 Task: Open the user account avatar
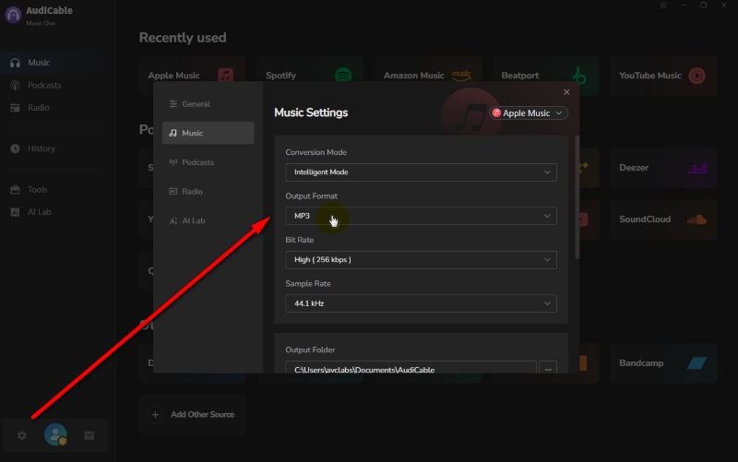click(55, 434)
